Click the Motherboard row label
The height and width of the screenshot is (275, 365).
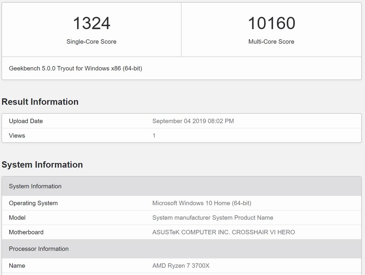(x=26, y=232)
